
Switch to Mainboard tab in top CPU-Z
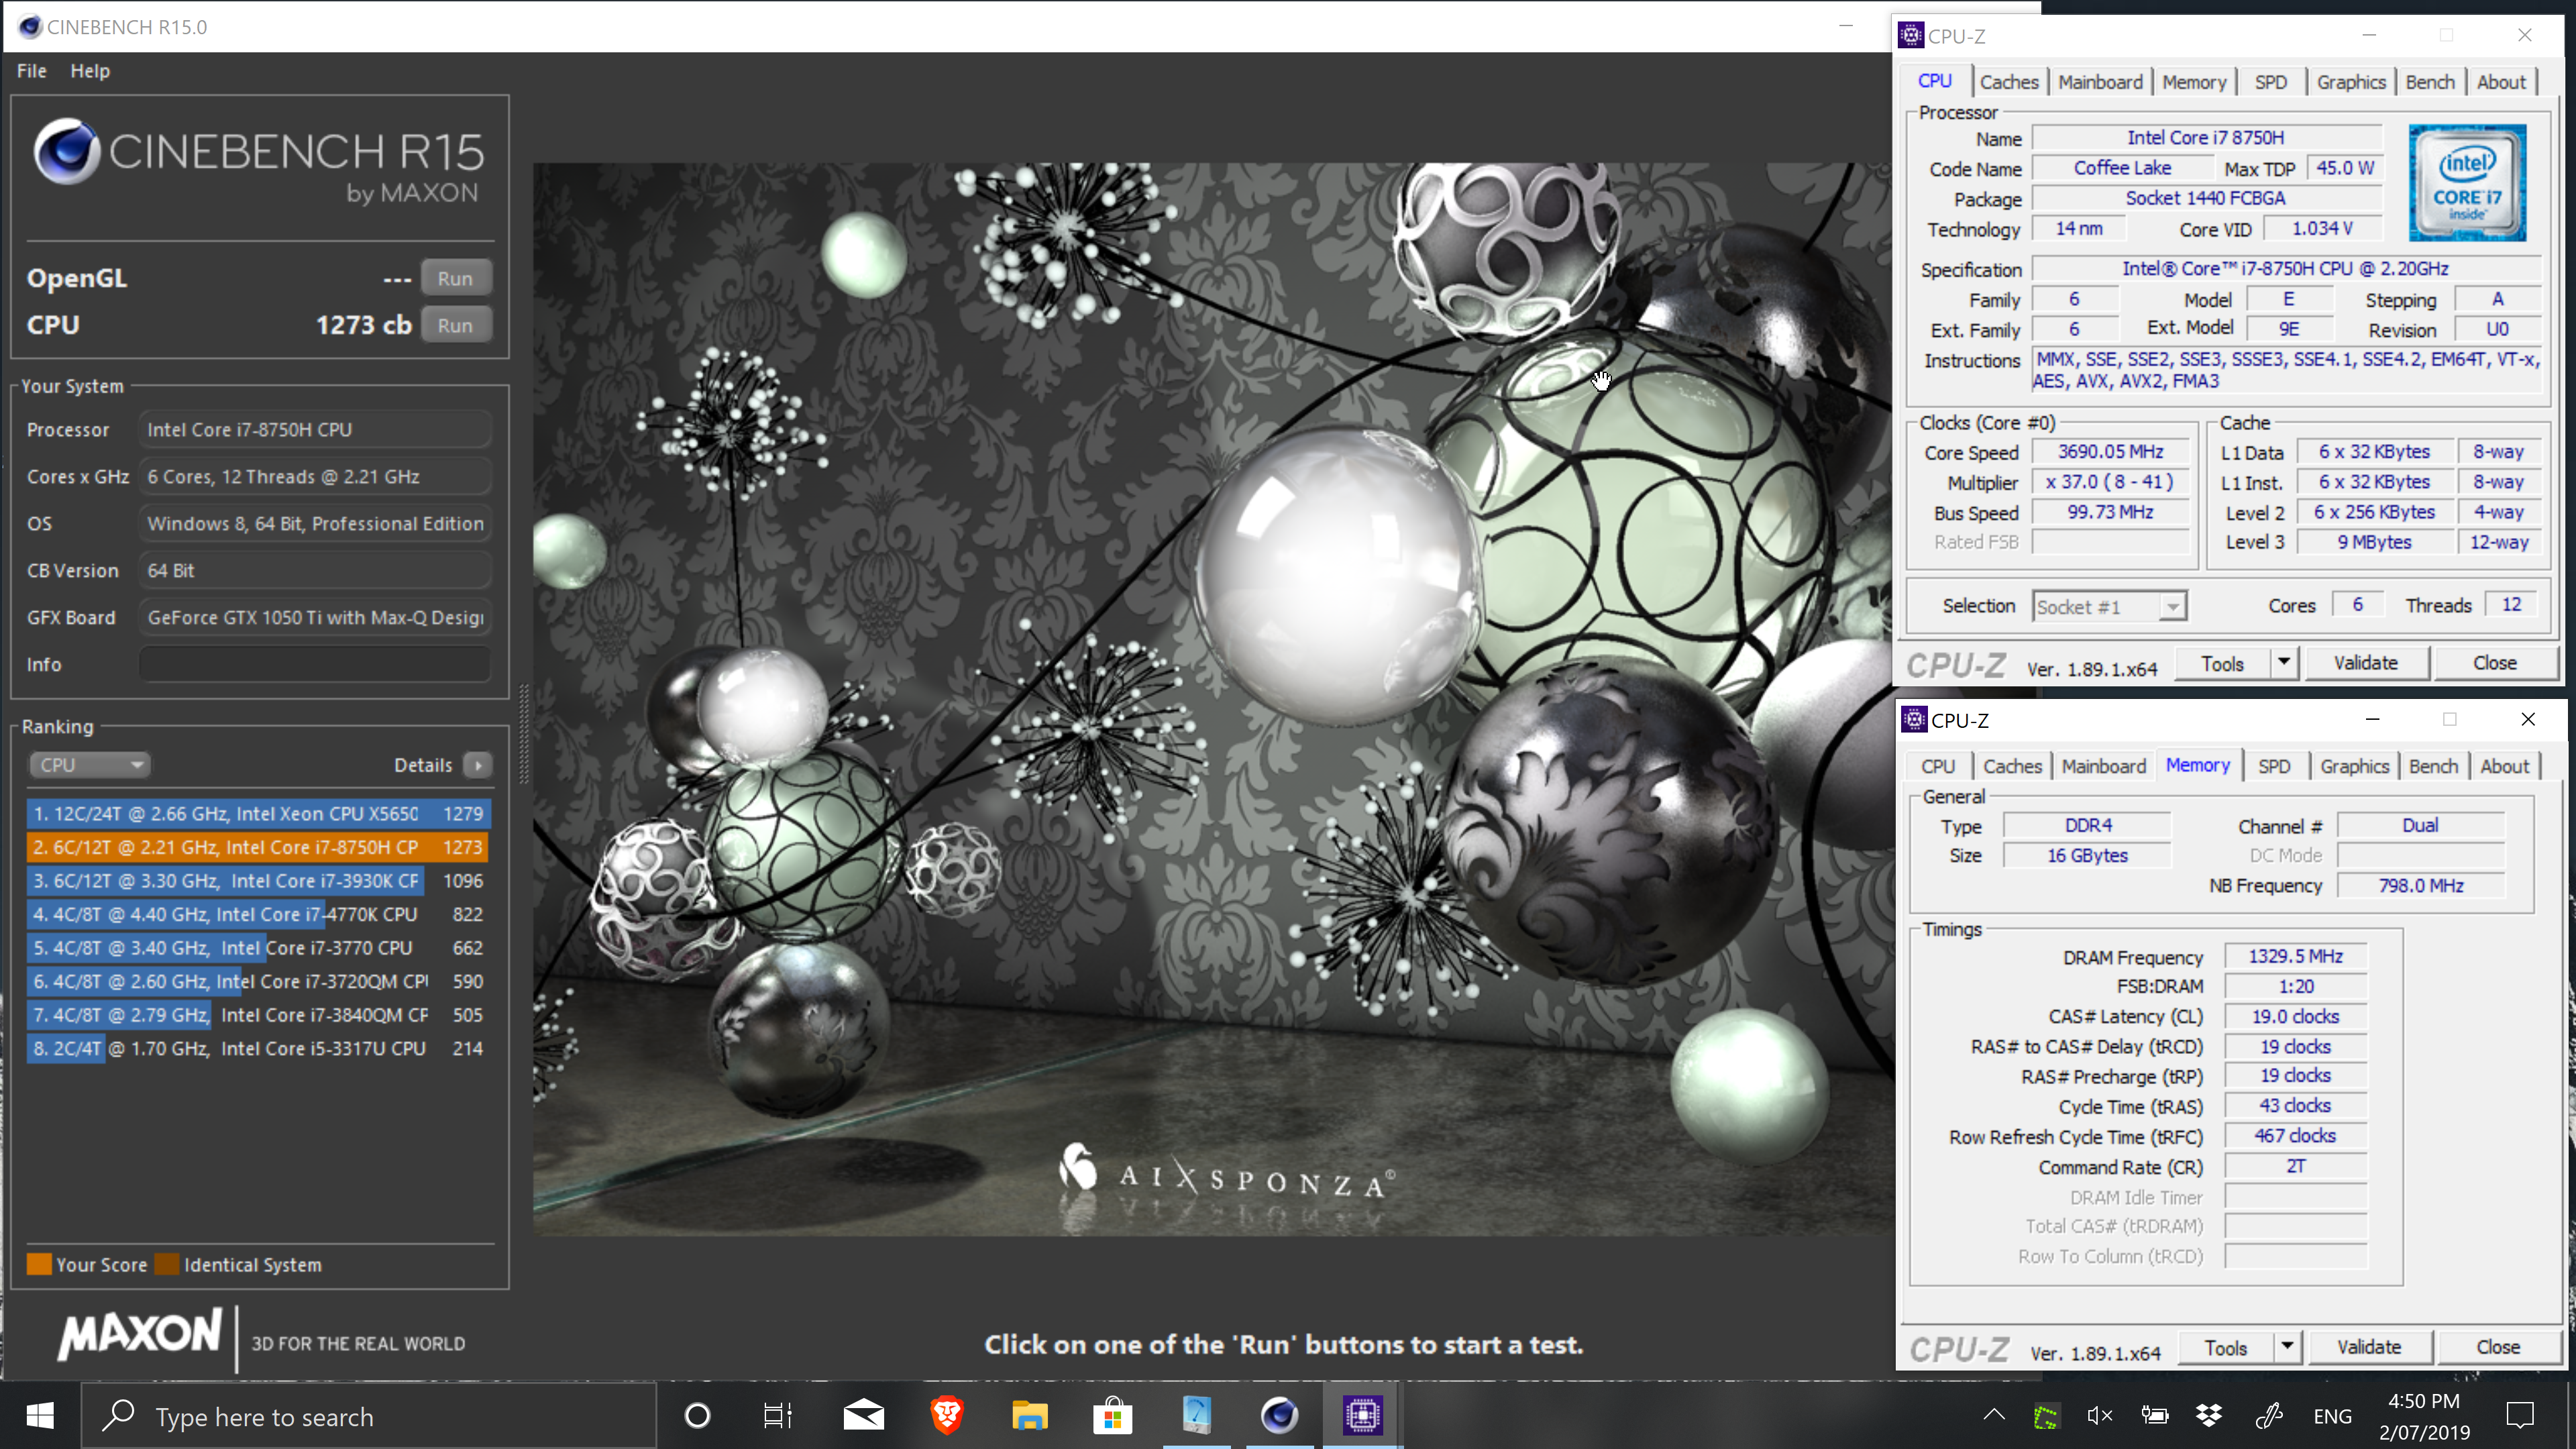point(2100,82)
